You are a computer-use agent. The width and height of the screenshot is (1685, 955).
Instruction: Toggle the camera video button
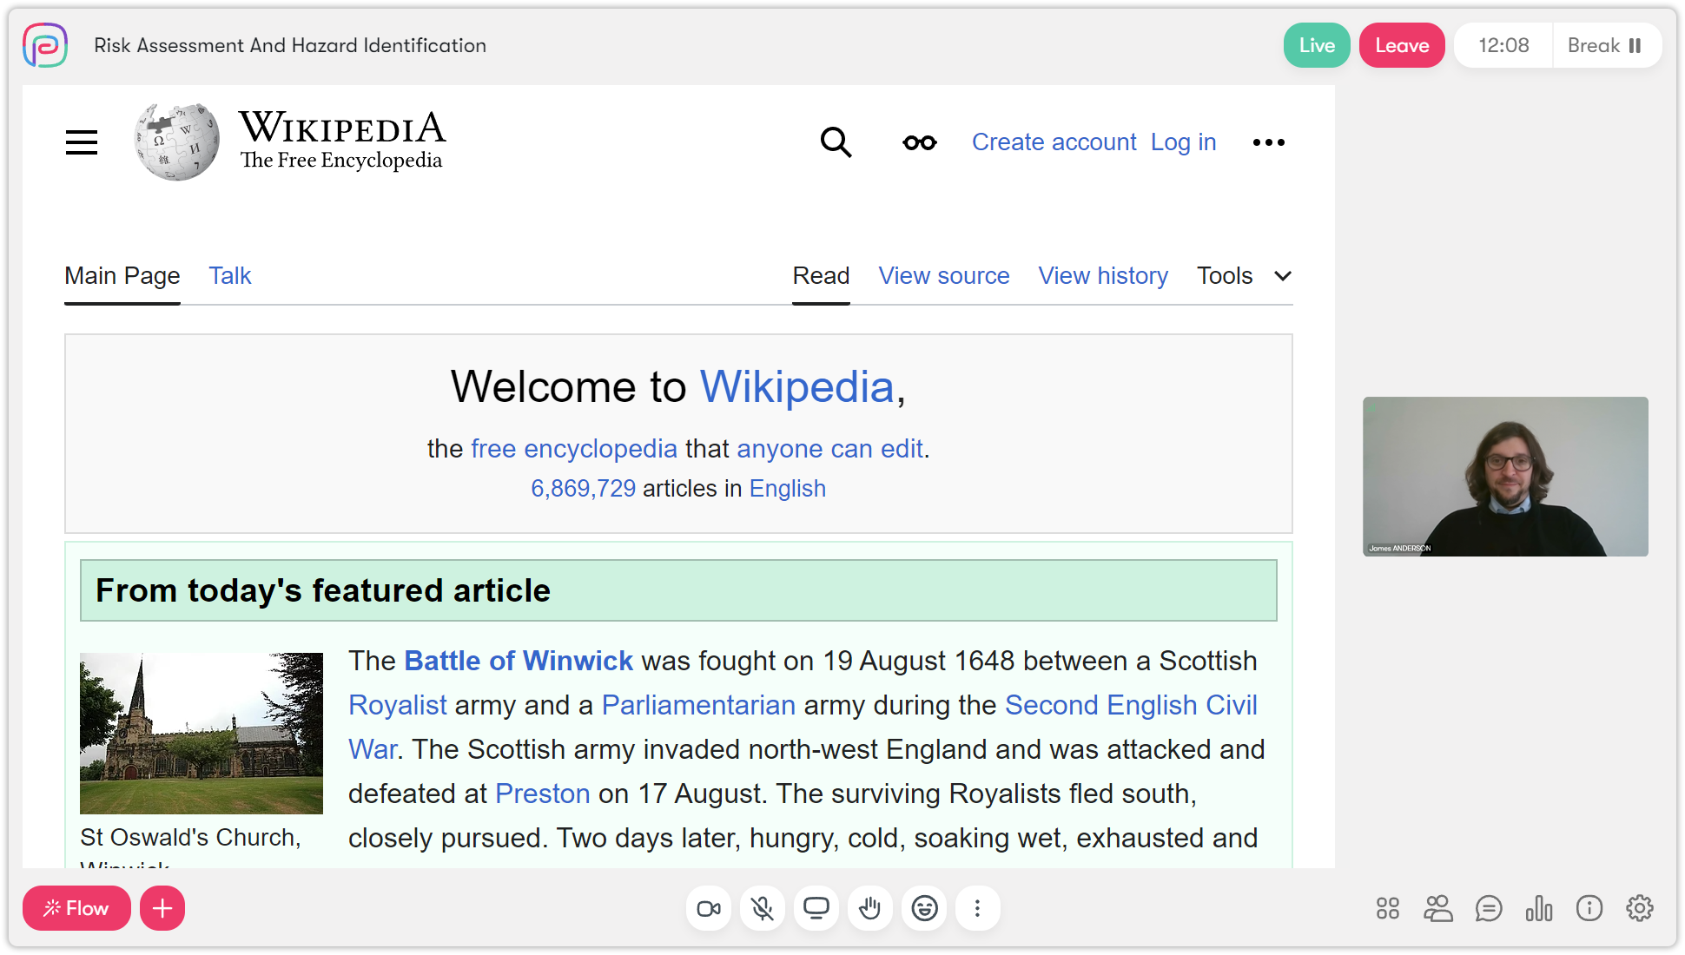tap(709, 908)
